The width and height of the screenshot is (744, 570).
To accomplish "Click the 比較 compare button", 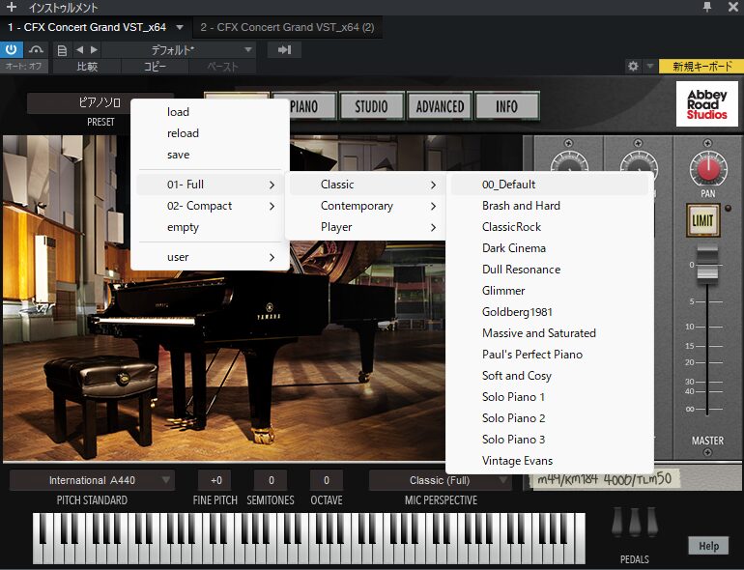I will click(87, 67).
